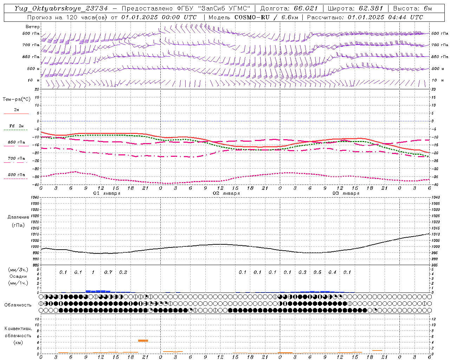This screenshot has width=450, height=360.
Task: Click the 3-hour precipitation value 0.4
Action: click(x=332, y=272)
